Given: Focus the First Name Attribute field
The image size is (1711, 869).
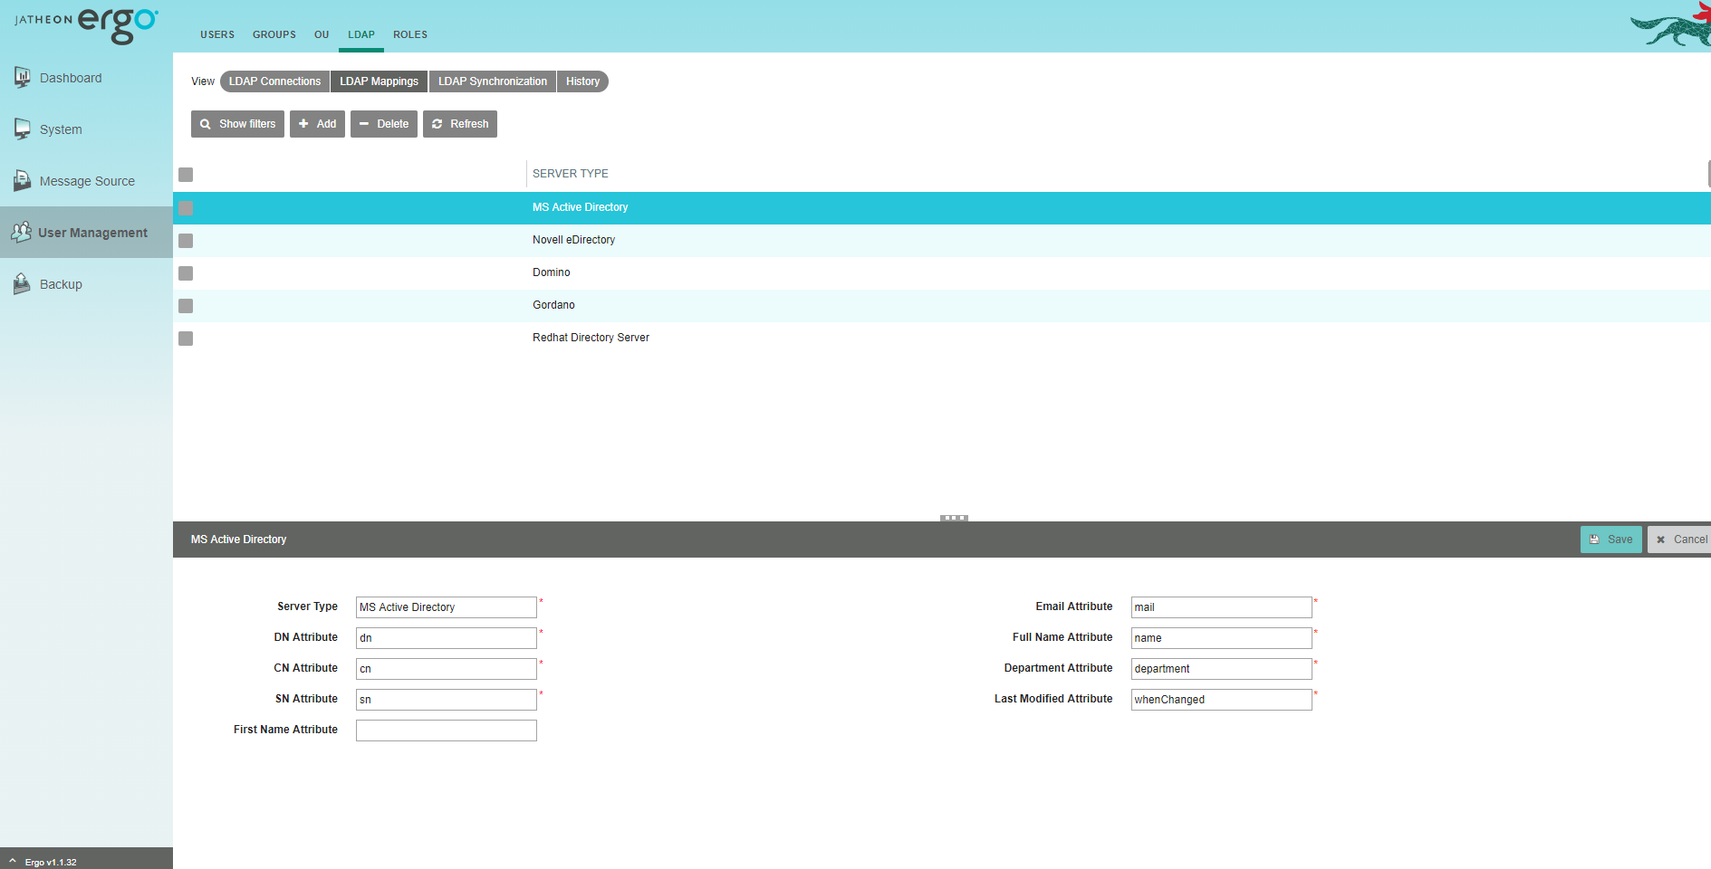Looking at the screenshot, I should click(447, 731).
